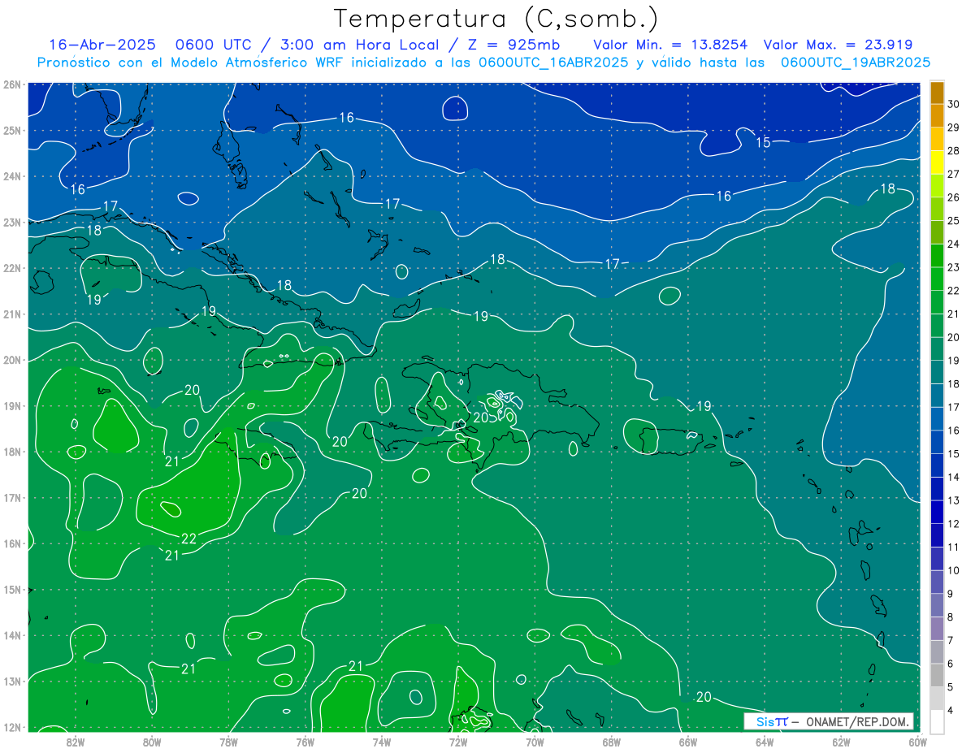
Task: Click the "22N" latitude axis label
Action: click(x=11, y=268)
